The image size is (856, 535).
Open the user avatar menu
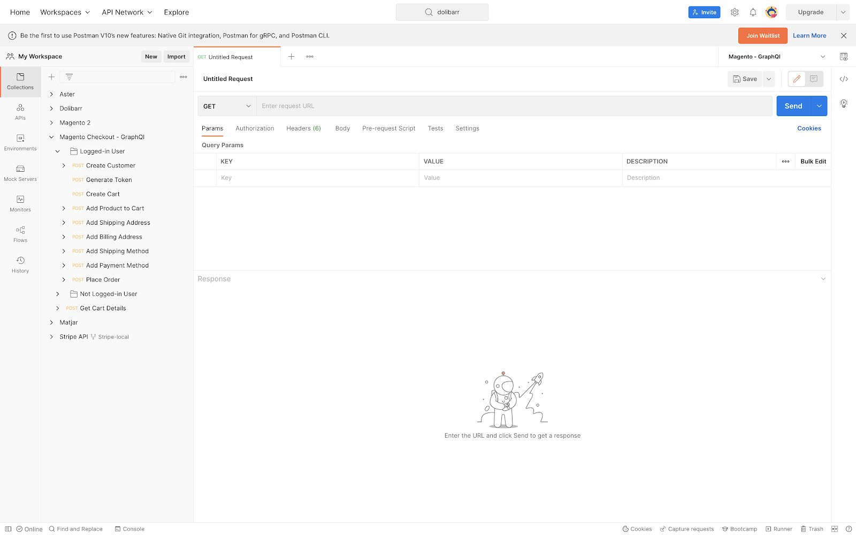(771, 12)
